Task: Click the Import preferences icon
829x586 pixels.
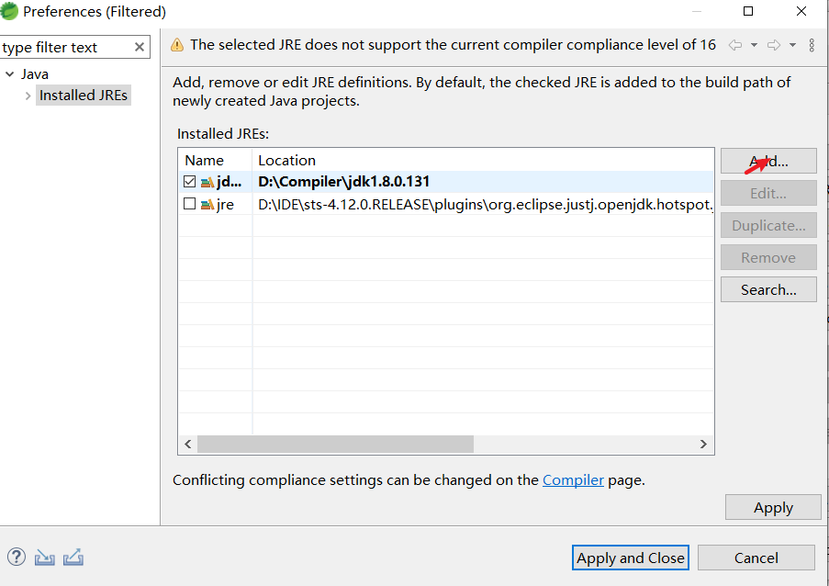Action: (x=44, y=557)
